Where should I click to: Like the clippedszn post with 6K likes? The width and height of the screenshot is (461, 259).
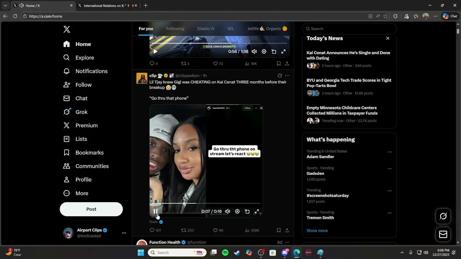(218, 230)
